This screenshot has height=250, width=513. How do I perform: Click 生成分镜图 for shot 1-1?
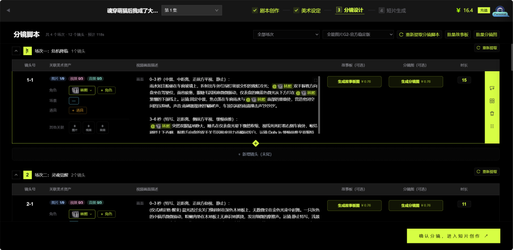[x=416, y=82]
